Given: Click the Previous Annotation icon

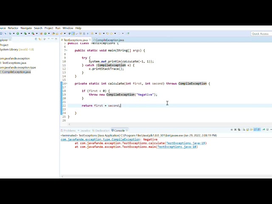Looking at the screenshot, I should click(x=100, y=34).
